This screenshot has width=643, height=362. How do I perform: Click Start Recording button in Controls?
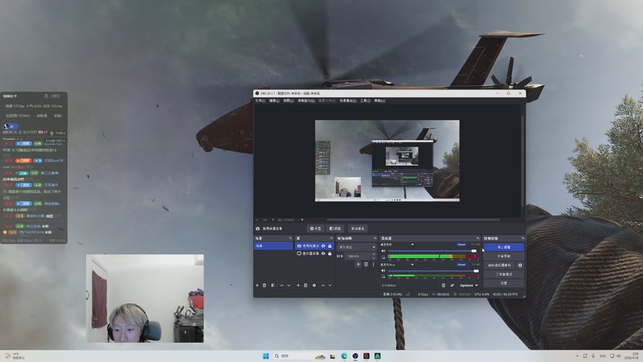pyautogui.click(x=504, y=256)
